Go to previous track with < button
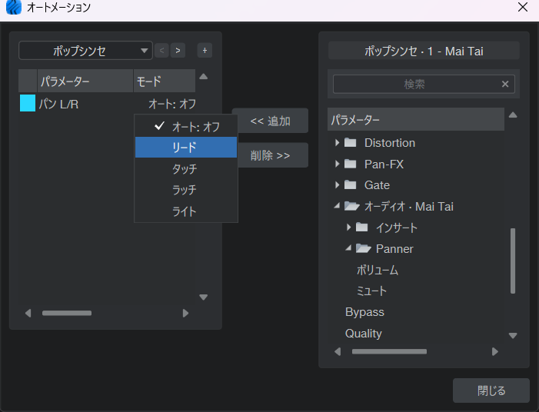The height and width of the screenshot is (412, 539). (x=161, y=51)
